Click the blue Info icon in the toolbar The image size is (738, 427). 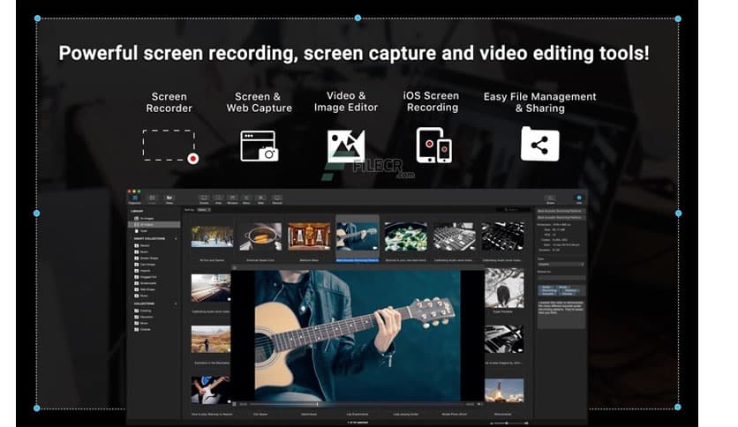tap(579, 199)
